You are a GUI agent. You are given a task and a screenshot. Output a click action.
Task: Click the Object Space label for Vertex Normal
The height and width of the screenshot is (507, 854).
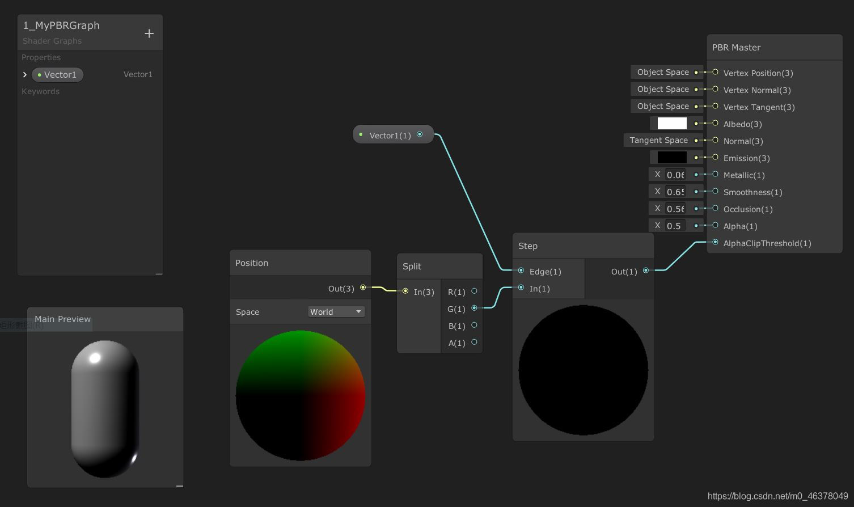pyautogui.click(x=663, y=89)
